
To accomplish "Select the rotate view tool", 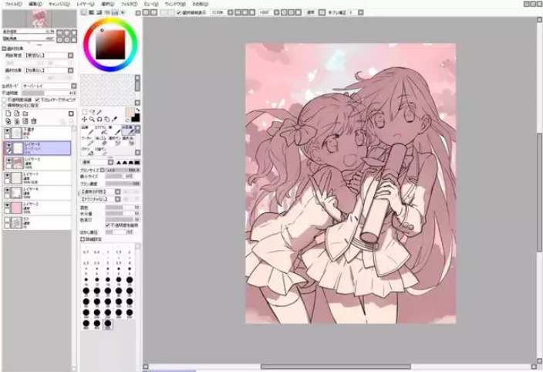I will click(99, 119).
